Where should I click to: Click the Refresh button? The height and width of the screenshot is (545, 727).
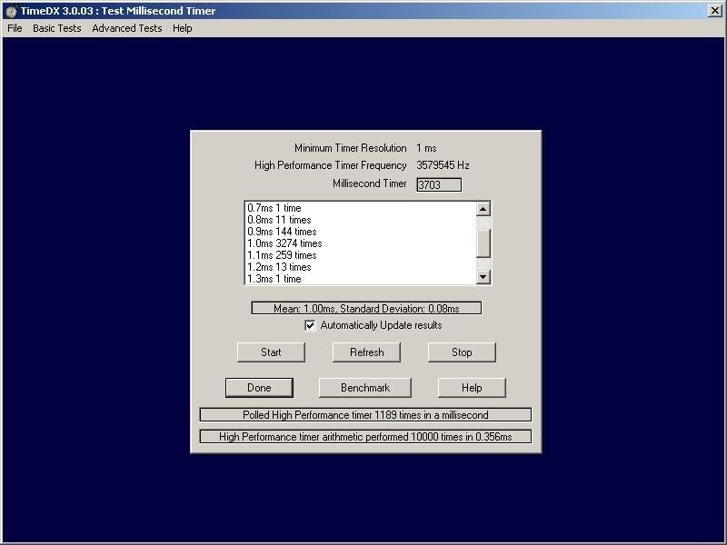point(366,352)
